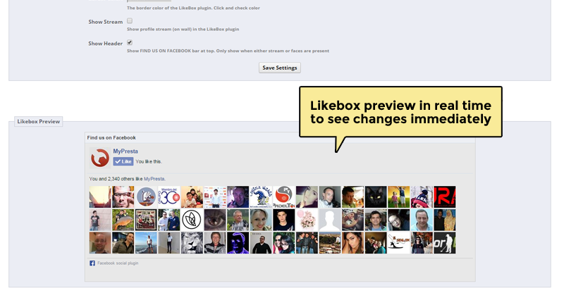Open the man with white headphones avatar

pyautogui.click(x=330, y=197)
